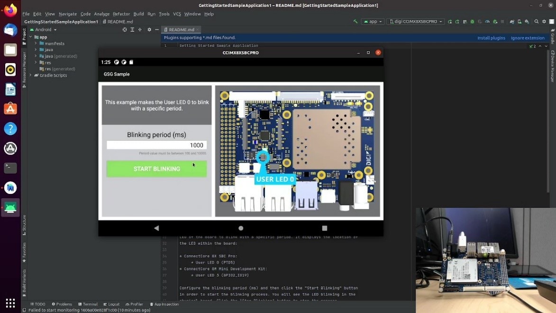Click the Install plugins link
This screenshot has width=556, height=313.
click(491, 37)
